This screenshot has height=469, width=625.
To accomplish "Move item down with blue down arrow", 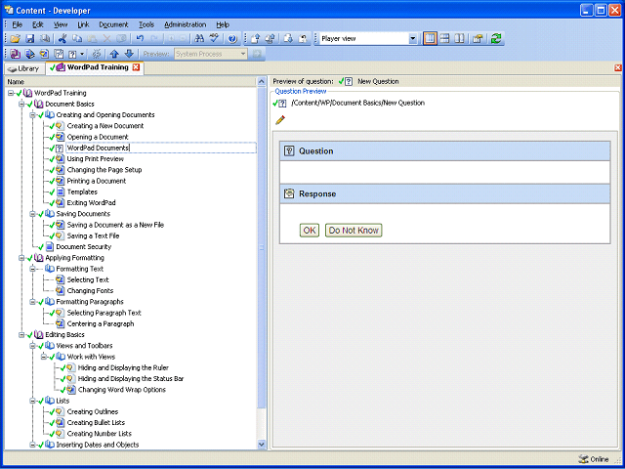I will click(x=129, y=54).
